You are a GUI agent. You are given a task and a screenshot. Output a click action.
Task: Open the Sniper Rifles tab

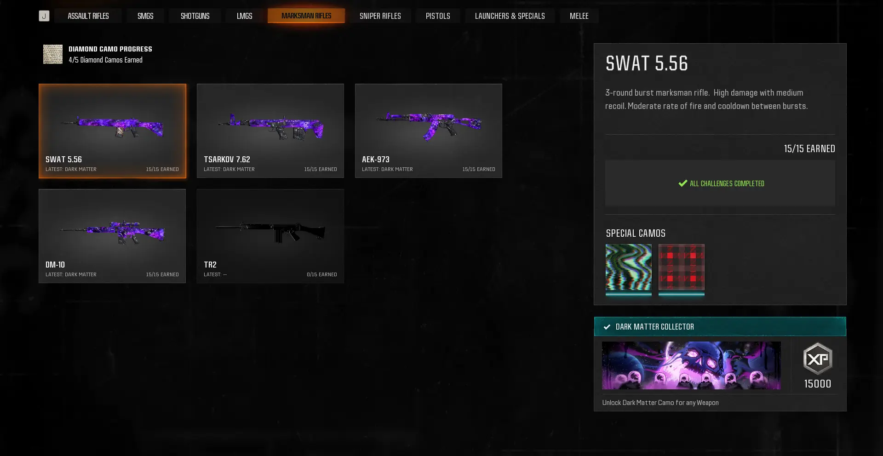coord(380,16)
